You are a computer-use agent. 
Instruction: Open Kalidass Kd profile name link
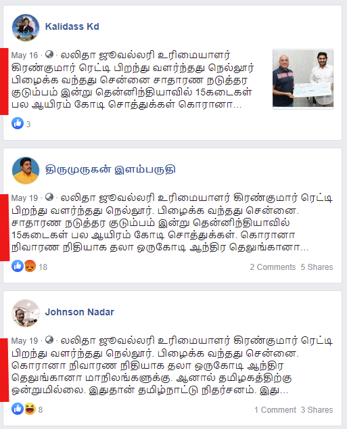point(72,26)
